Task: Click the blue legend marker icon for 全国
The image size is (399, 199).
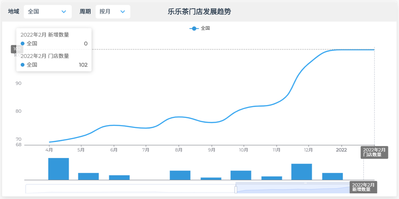Action: [194, 28]
